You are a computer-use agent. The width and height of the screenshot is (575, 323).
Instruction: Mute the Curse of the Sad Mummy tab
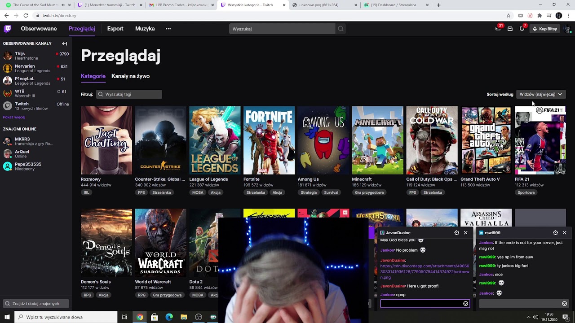coord(62,5)
